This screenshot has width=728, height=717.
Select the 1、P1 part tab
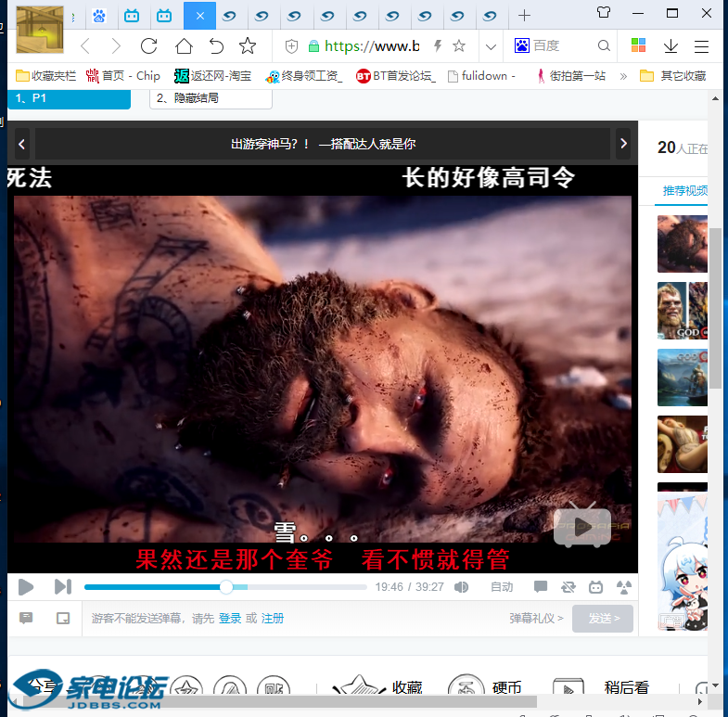click(x=70, y=99)
